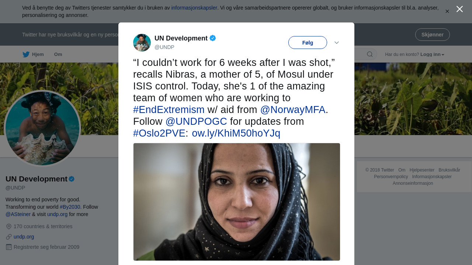Go to Hjem in the navigation
The image size is (472, 265).
tap(38, 54)
